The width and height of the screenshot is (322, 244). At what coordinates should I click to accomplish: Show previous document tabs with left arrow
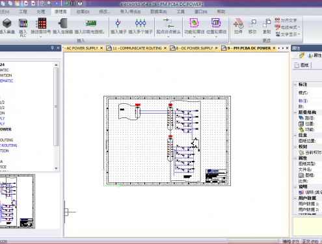279,48
